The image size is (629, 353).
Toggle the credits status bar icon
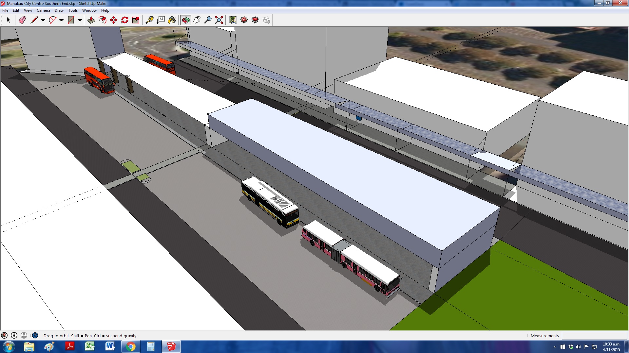14,335
